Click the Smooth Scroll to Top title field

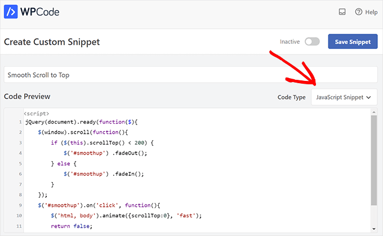[x=190, y=75]
